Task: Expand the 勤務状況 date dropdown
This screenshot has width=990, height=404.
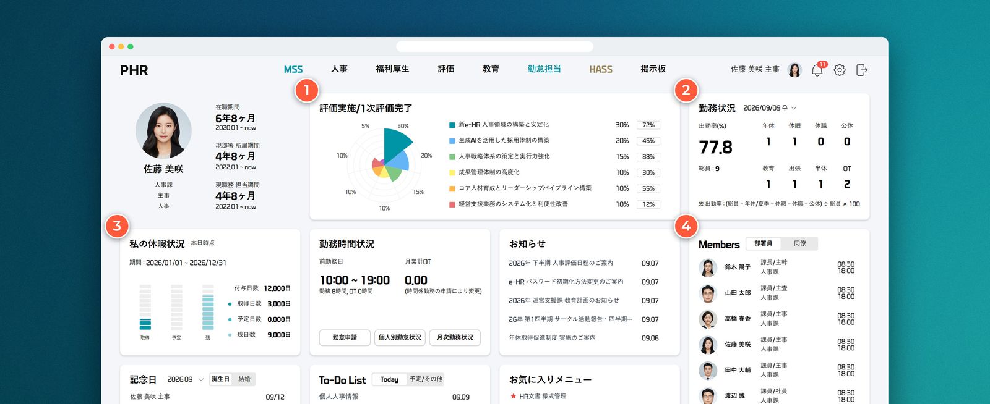Action: [794, 108]
